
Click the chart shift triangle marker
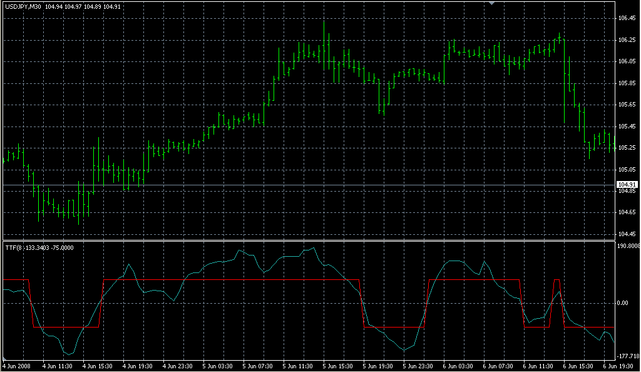[492, 3]
